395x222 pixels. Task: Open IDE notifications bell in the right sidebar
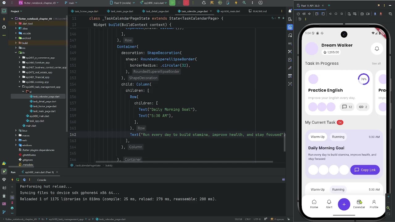point(290,11)
